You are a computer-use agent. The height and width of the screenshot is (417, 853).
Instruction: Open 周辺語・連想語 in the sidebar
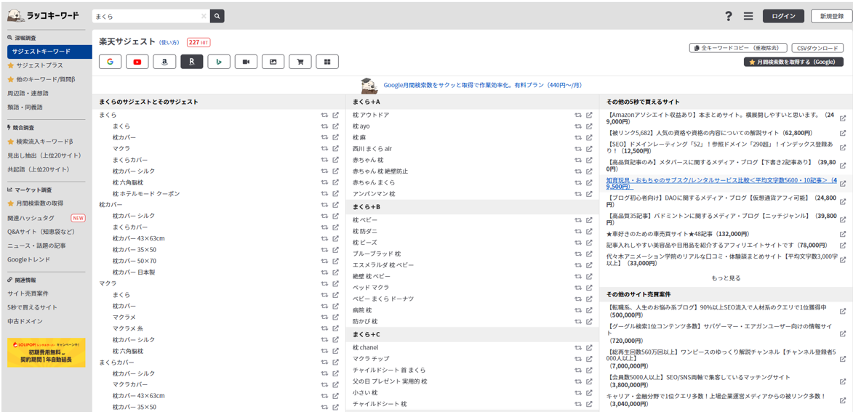coord(28,93)
